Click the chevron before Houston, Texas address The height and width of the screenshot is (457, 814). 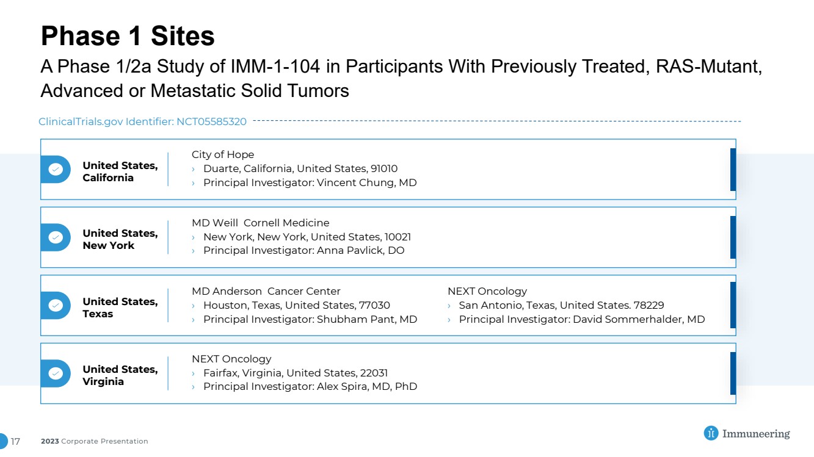(x=194, y=306)
